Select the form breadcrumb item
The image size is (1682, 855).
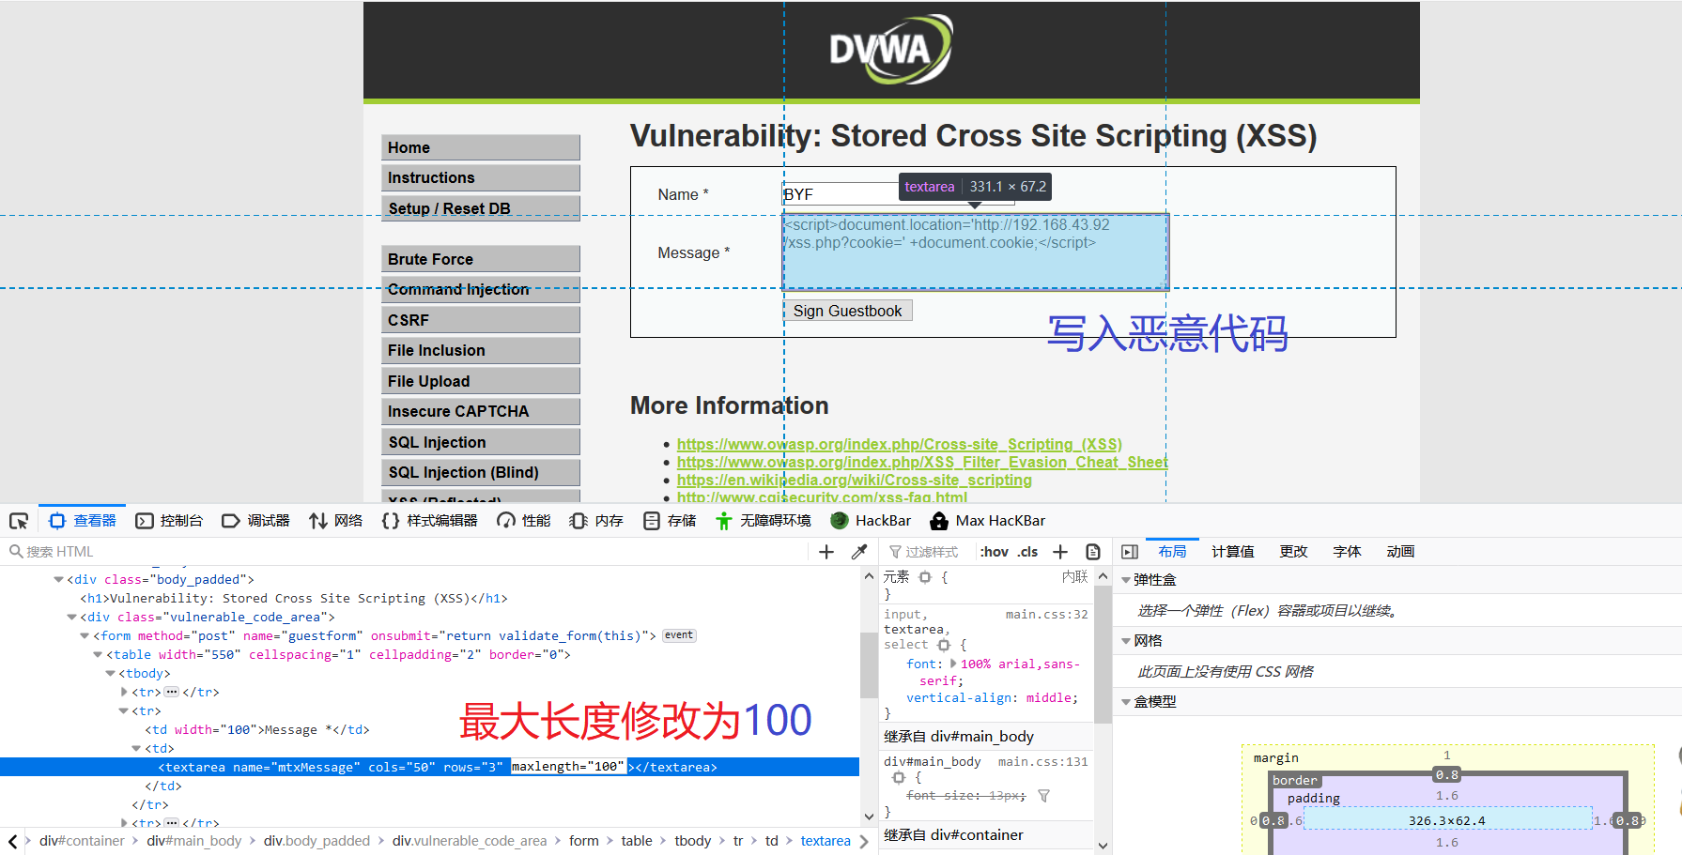point(583,841)
